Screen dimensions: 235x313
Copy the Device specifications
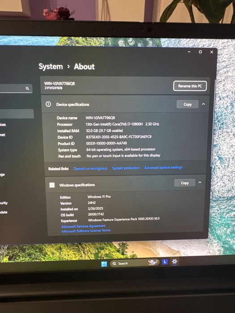pyautogui.click(x=188, y=104)
